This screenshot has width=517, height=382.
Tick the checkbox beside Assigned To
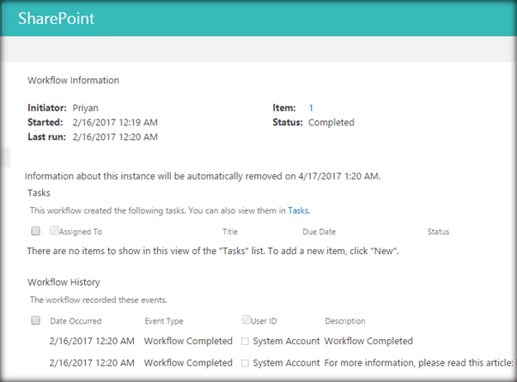(x=54, y=230)
